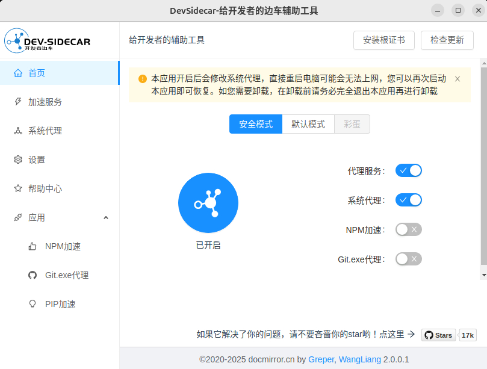This screenshot has width=487, height=369.
Task: Turn off the 系统代理 switch
Action: click(408, 200)
